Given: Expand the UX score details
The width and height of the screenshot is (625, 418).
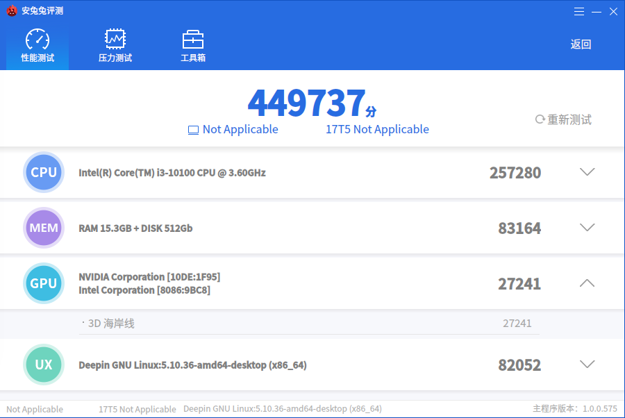Looking at the screenshot, I should point(587,365).
